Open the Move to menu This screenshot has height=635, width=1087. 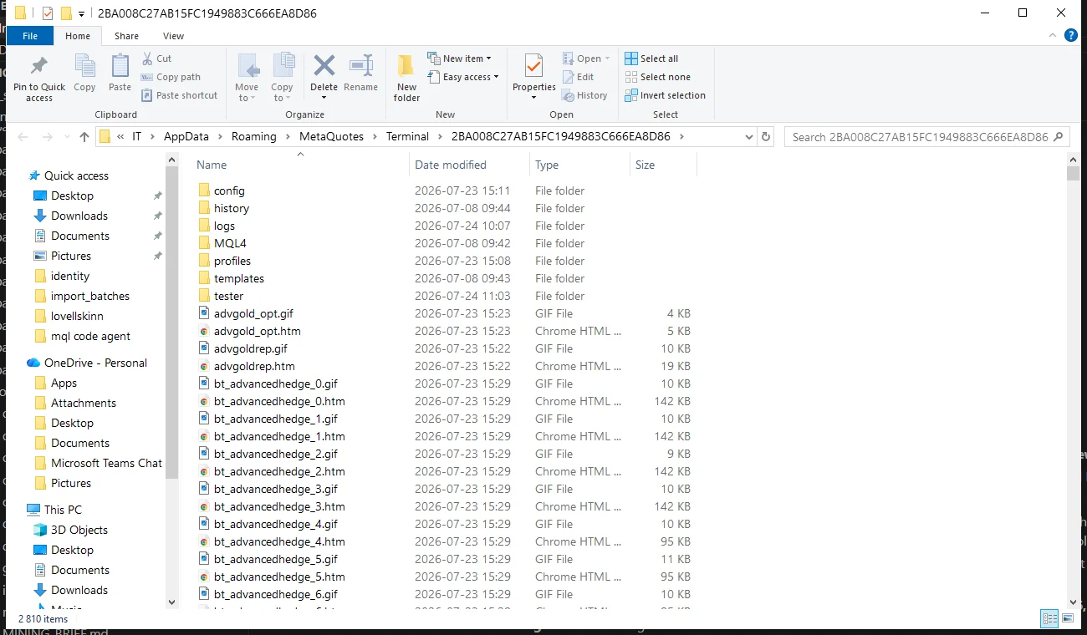(247, 78)
